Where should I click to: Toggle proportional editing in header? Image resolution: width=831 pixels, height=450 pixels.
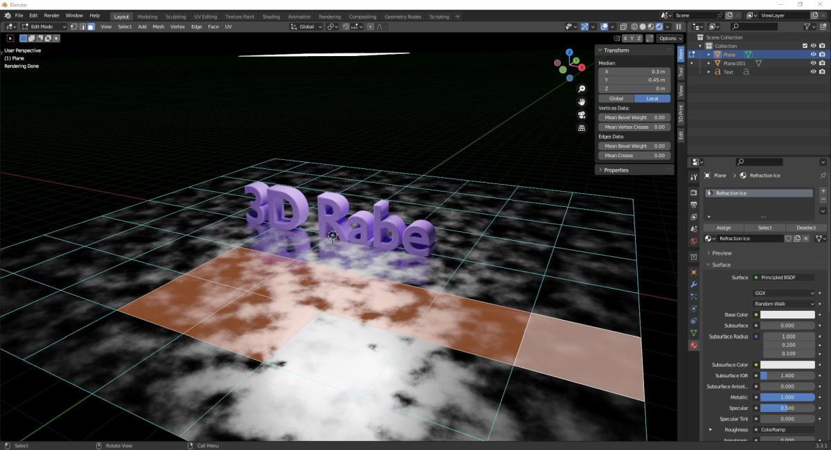click(371, 26)
